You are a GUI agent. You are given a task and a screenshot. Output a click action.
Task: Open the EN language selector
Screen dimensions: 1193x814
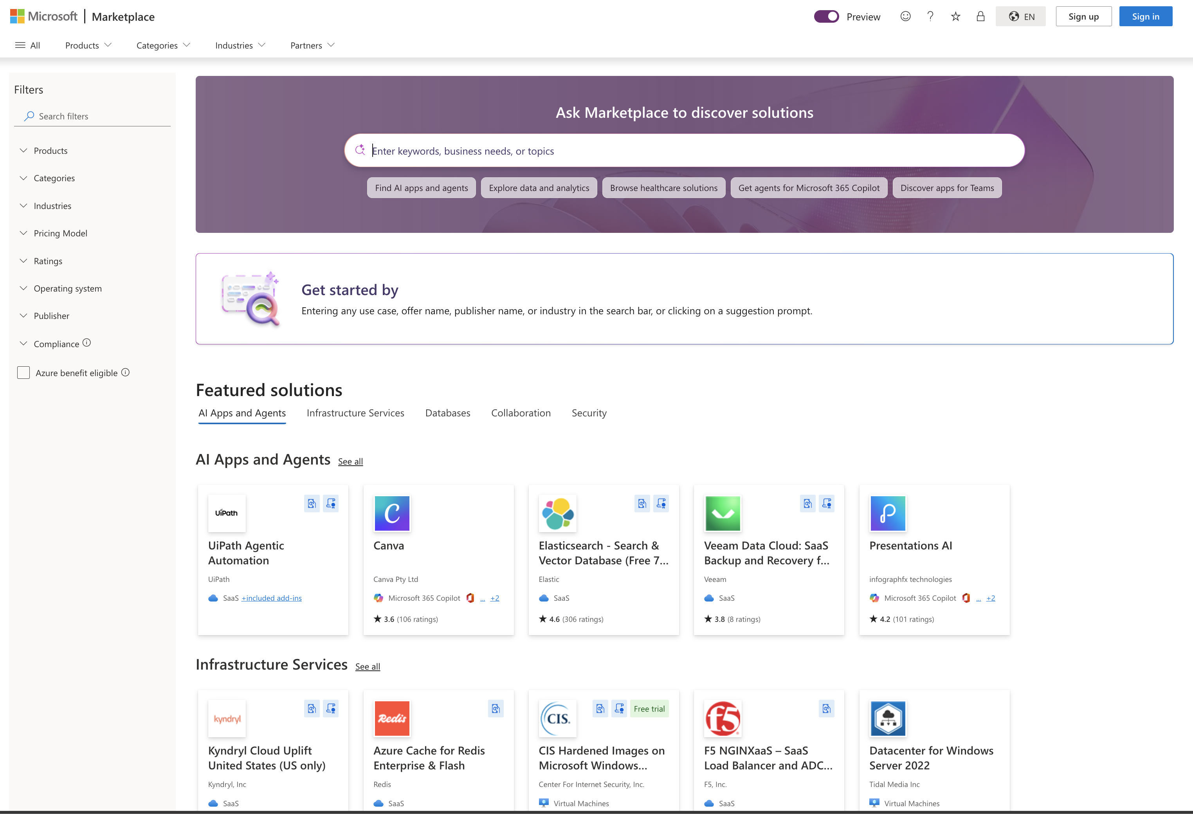pos(1020,16)
